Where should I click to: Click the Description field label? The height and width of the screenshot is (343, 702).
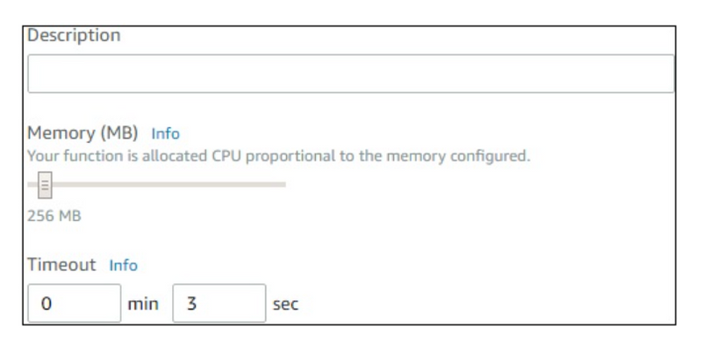pyautogui.click(x=74, y=35)
